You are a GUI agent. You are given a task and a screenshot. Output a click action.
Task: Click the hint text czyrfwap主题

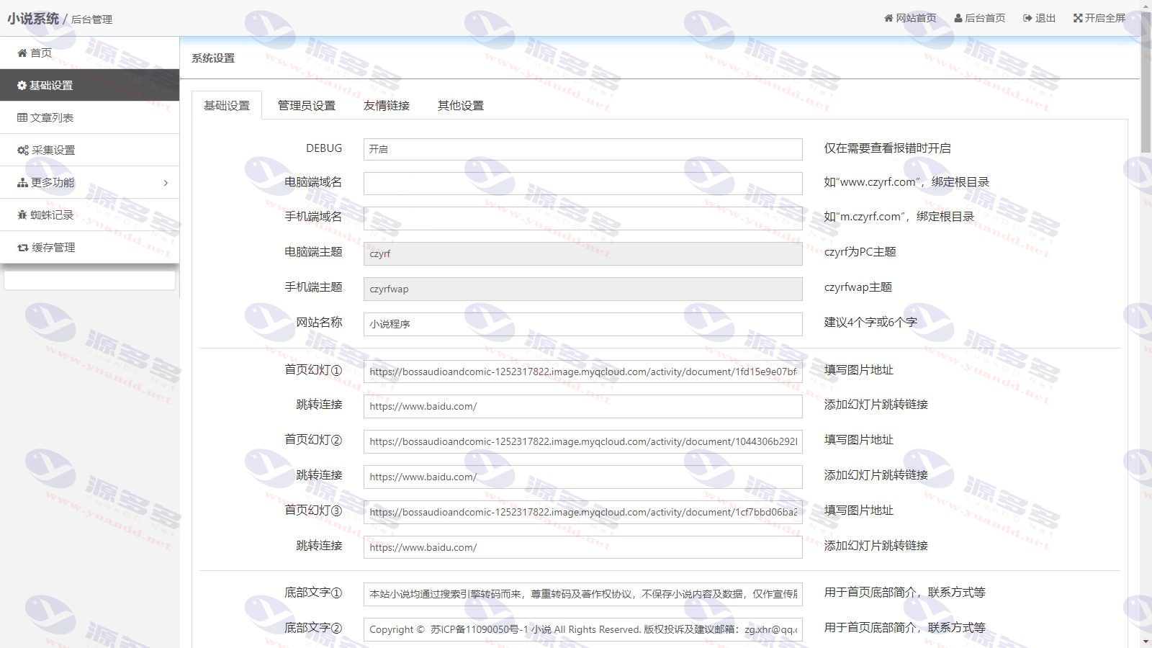tap(858, 287)
